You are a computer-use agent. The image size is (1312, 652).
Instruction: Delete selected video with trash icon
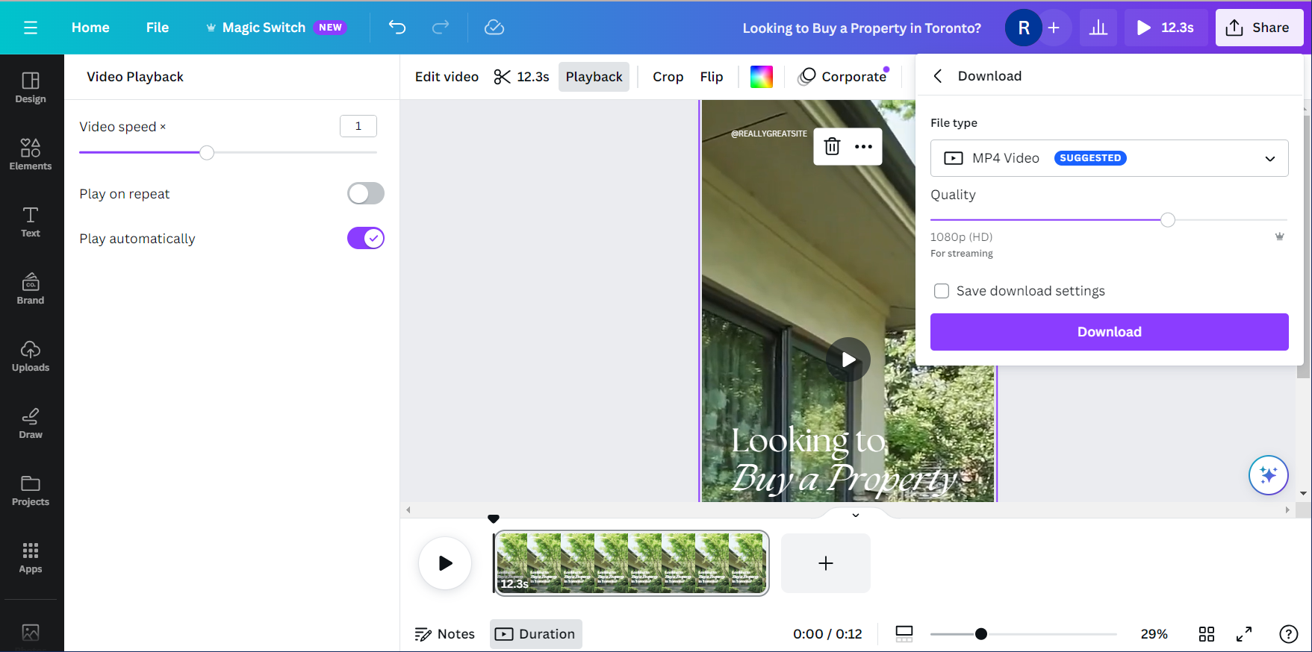[832, 146]
